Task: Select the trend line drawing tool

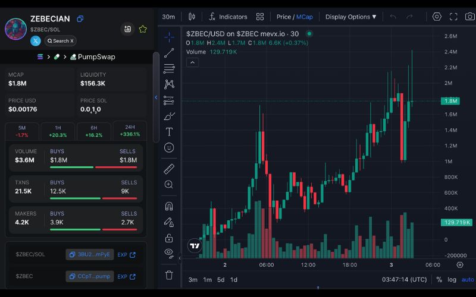Action: (169, 53)
